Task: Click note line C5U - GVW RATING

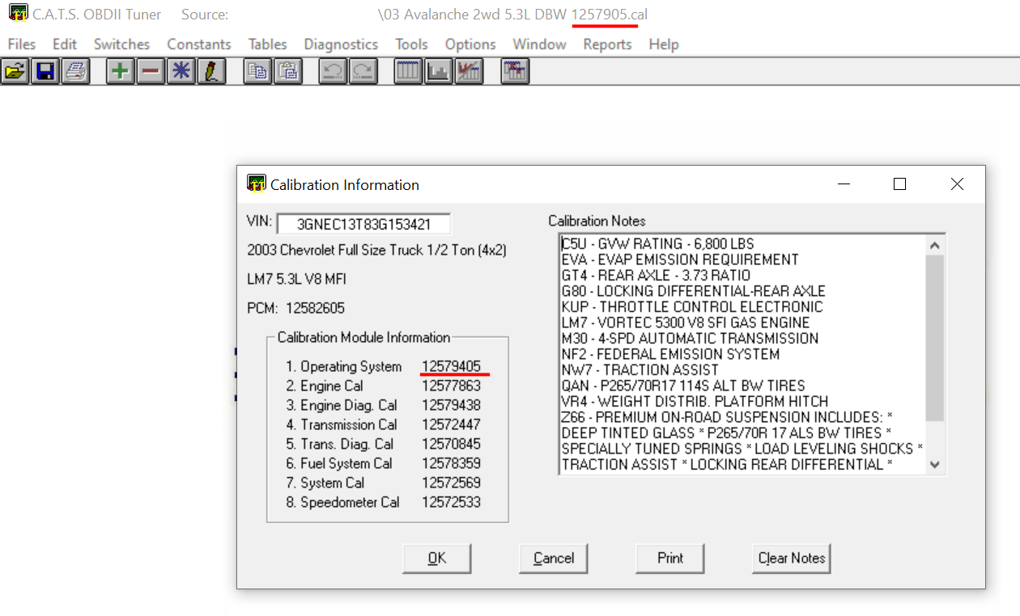Action: 658,243
